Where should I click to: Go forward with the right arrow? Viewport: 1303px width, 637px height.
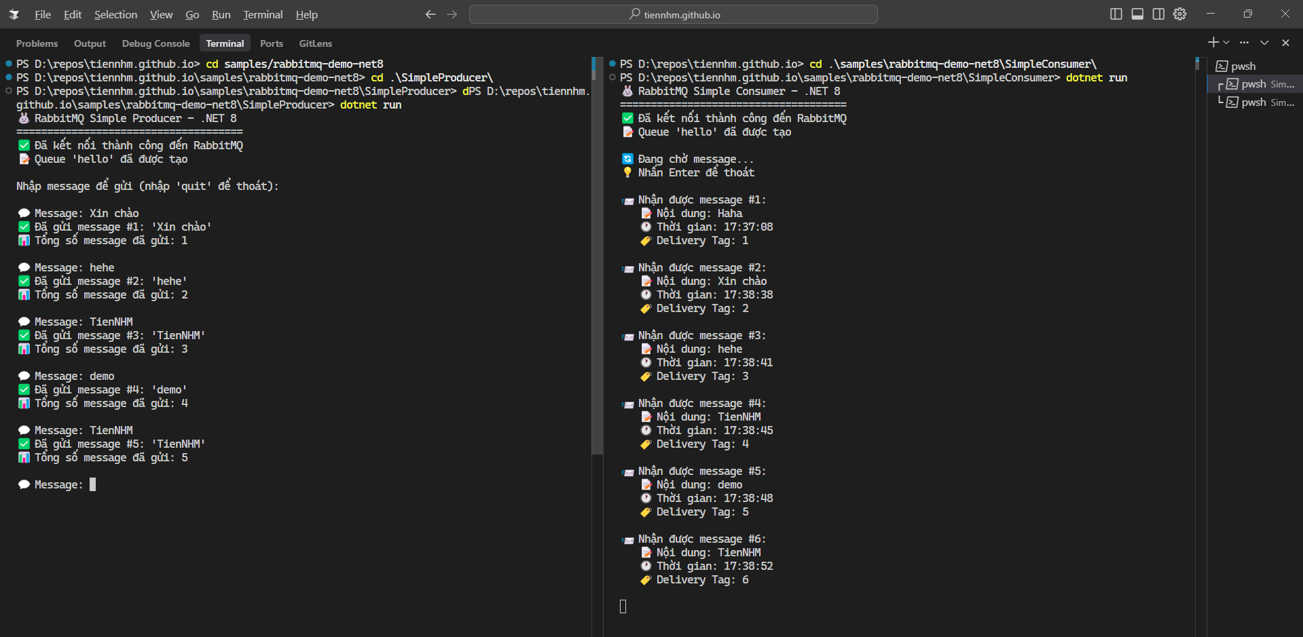point(452,14)
